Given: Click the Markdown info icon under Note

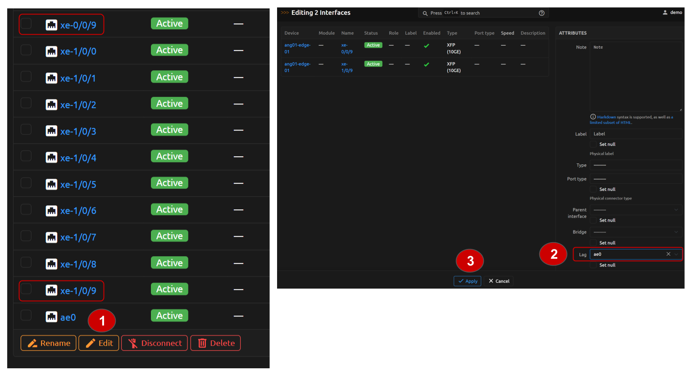Looking at the screenshot, I should tap(593, 117).
